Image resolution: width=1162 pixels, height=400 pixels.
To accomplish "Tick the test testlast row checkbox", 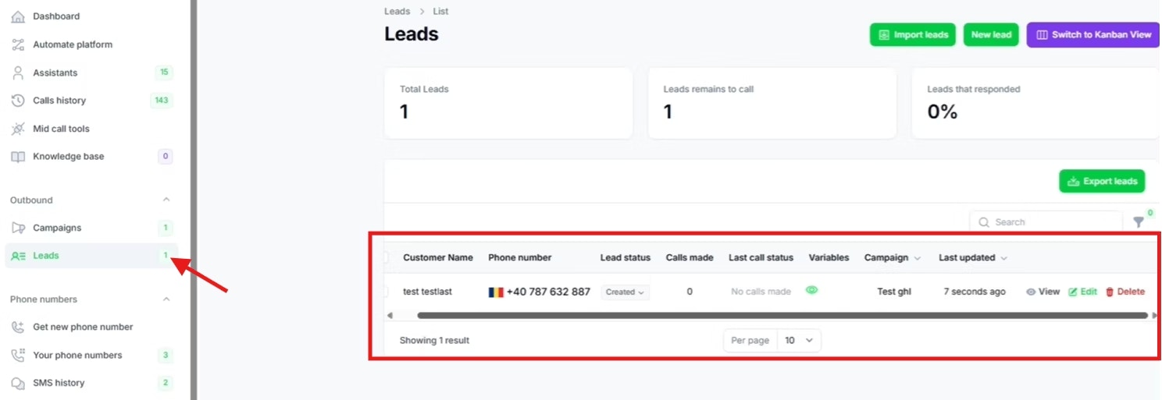I will (x=386, y=292).
